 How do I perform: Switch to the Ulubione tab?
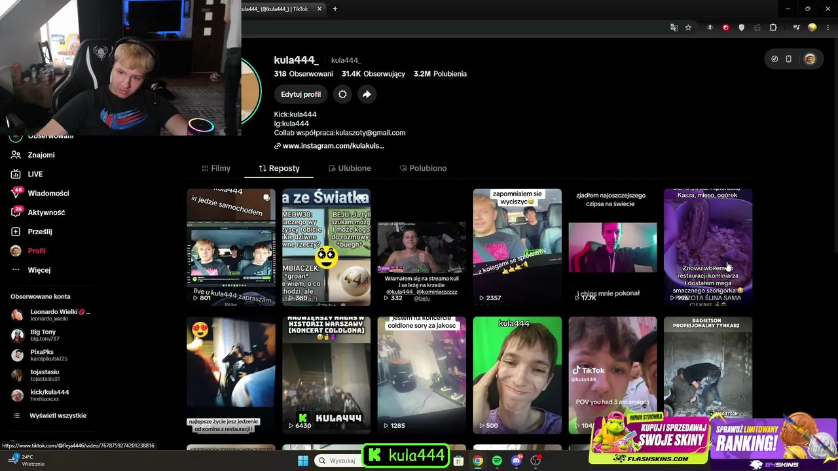[x=349, y=168]
